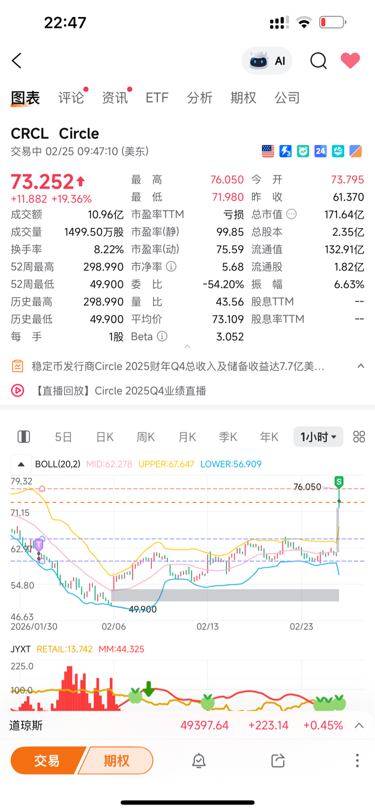Collapse BOLL indicator triangle toggle
Image resolution: width=375 pixels, height=812 pixels.
pyautogui.click(x=21, y=464)
